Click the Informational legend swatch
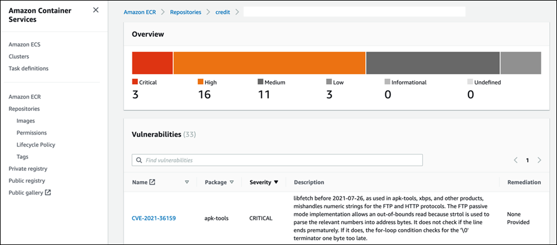 [387, 82]
